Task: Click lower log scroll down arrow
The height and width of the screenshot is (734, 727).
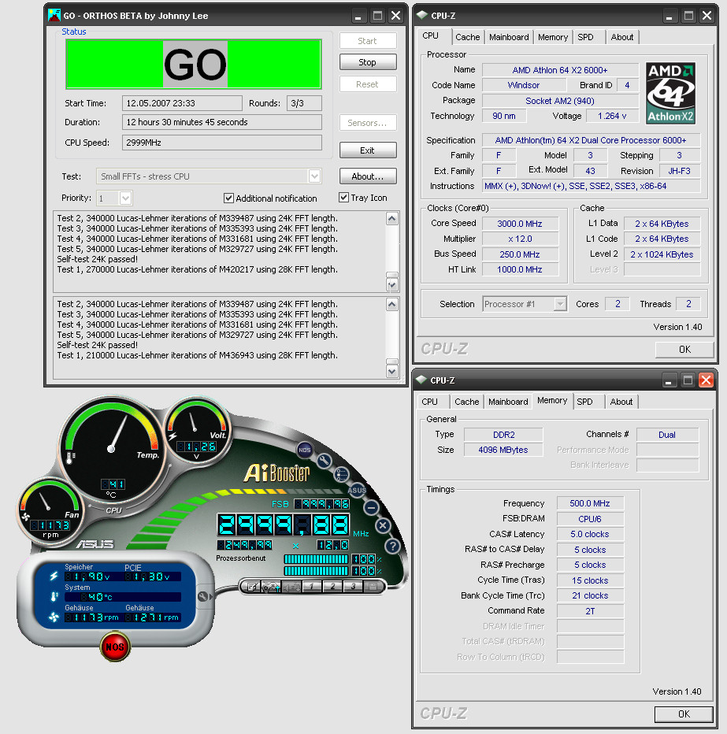Action: click(391, 371)
